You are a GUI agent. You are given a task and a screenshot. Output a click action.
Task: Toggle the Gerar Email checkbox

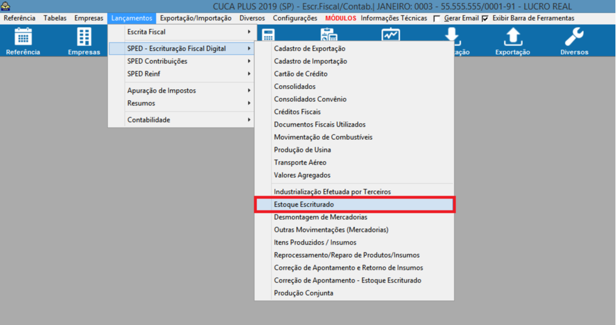437,18
